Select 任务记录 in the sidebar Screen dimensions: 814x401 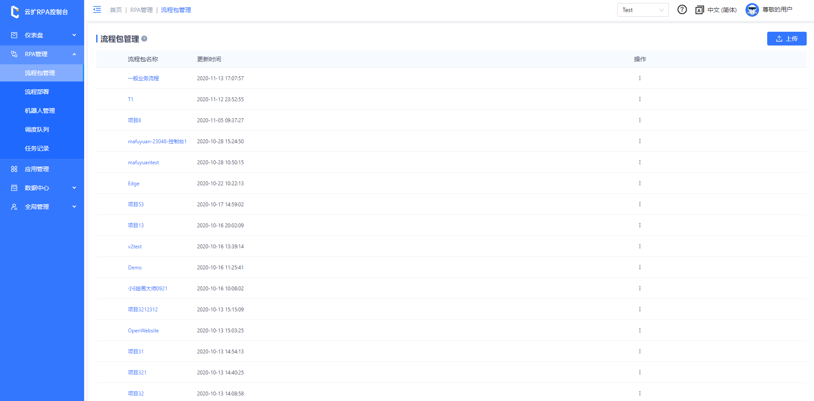pyautogui.click(x=37, y=148)
